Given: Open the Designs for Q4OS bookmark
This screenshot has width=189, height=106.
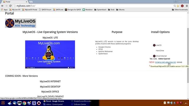Looking at the screenshot, I should click(73, 10).
